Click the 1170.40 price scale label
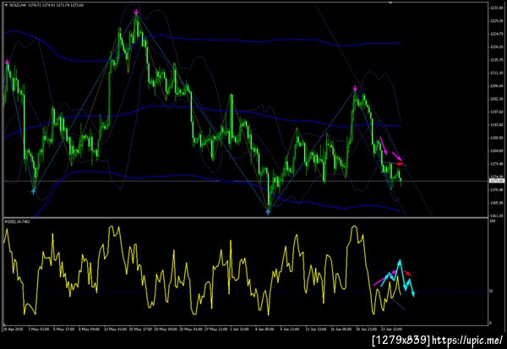 tap(497, 190)
